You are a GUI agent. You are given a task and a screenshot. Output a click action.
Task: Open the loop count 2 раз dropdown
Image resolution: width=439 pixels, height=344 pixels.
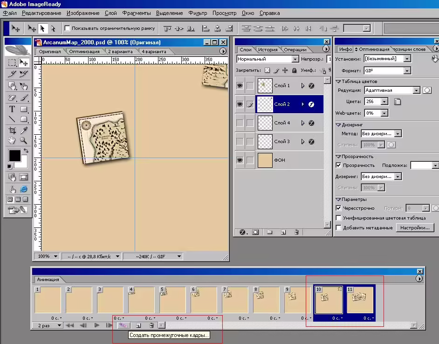[47, 325]
